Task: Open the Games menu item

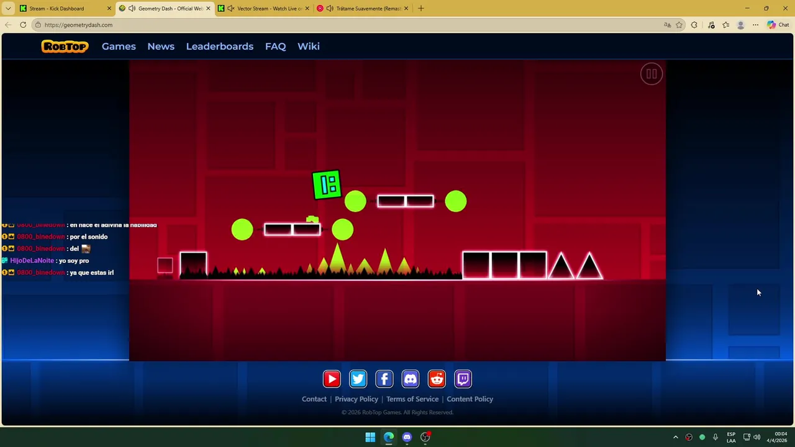Action: pyautogui.click(x=119, y=47)
